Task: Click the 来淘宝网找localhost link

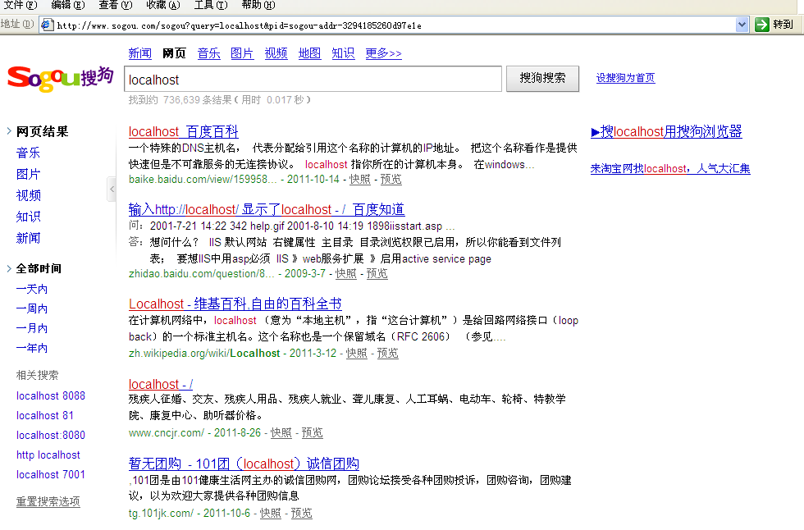Action: 670,169
